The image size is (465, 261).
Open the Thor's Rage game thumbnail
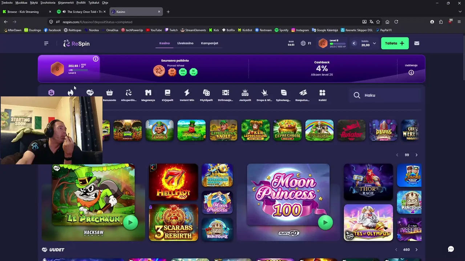[368, 182]
